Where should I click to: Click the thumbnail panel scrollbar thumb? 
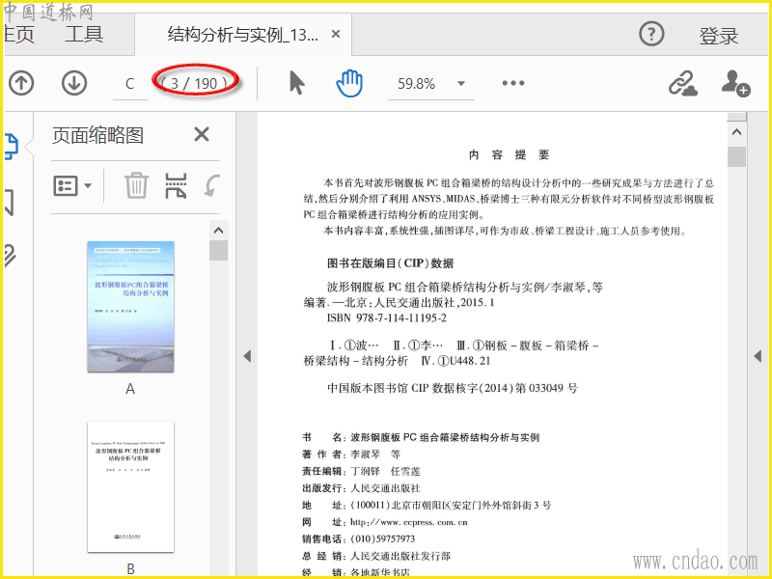(x=218, y=250)
